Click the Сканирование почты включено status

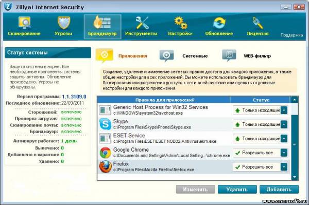pos(71,125)
